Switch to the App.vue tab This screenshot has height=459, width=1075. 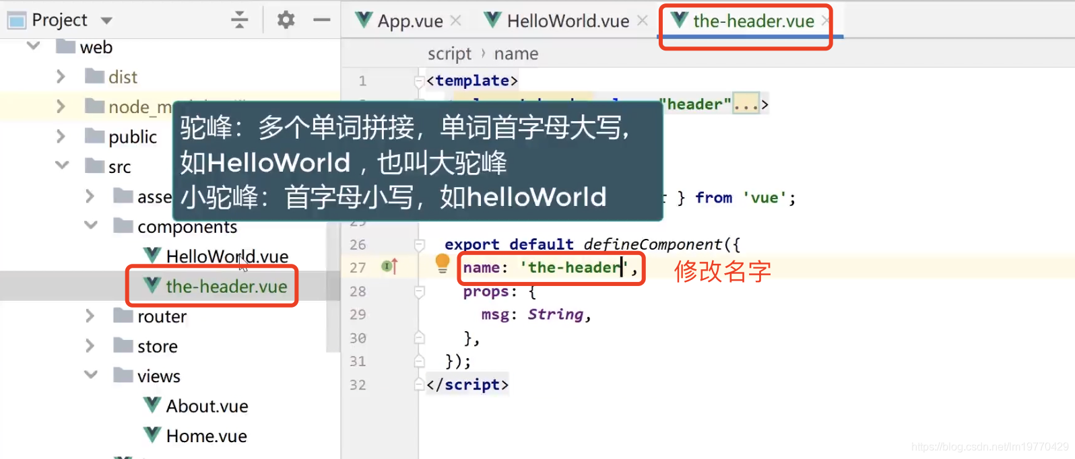click(409, 21)
